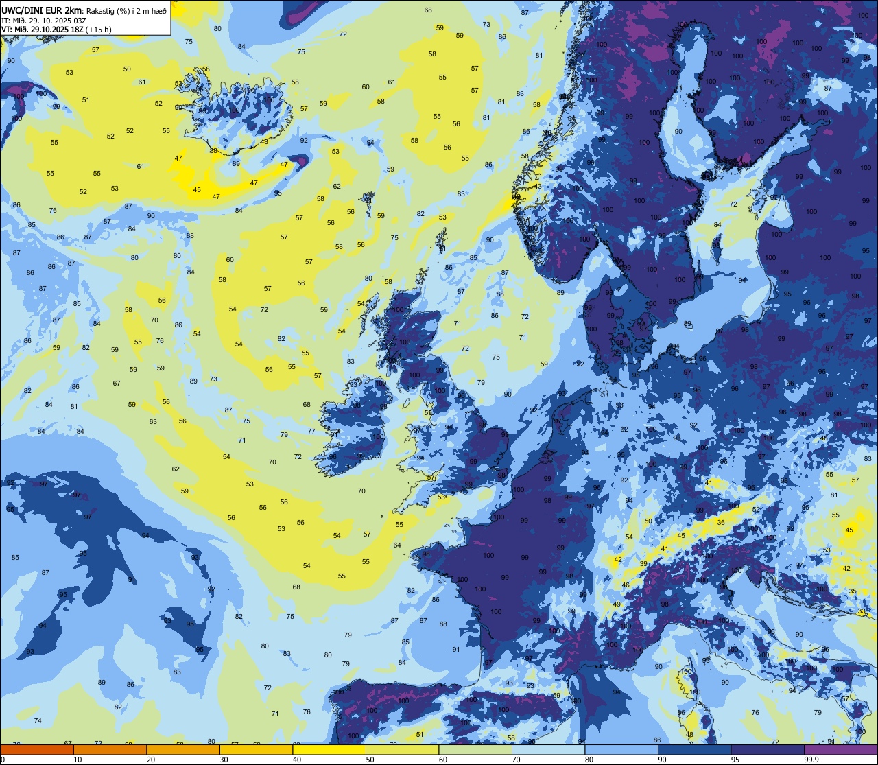Click the legend tick label '90'
This screenshot has height=765, width=878.
click(662, 760)
